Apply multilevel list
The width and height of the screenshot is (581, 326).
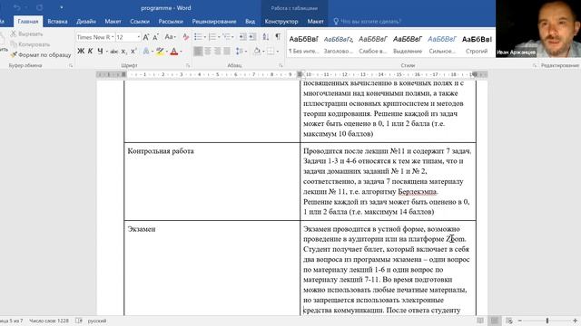tap(226, 36)
